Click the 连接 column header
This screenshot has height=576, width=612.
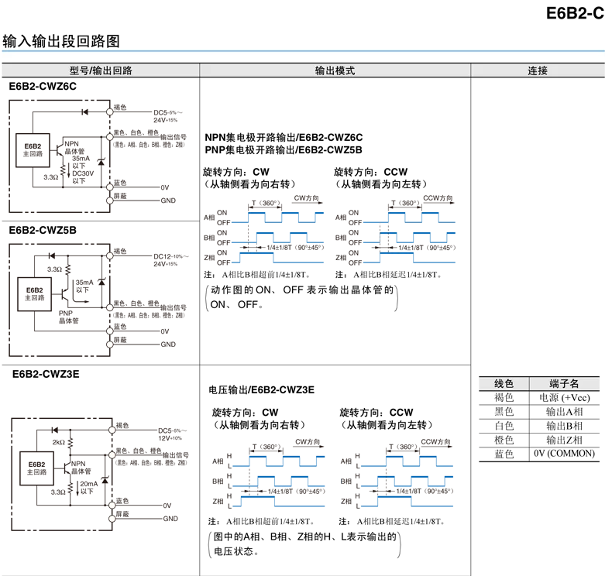[x=538, y=70]
